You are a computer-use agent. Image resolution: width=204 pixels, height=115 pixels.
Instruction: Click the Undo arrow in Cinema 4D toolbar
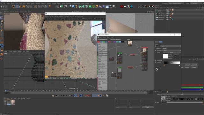[2, 6]
